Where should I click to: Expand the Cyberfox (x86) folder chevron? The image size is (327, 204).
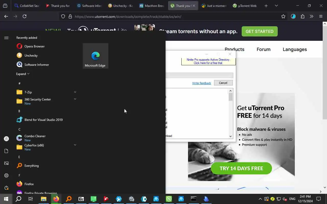[75, 145]
